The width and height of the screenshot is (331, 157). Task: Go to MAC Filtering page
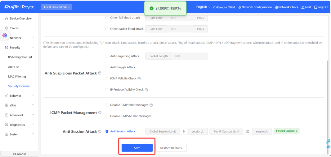point(17,77)
